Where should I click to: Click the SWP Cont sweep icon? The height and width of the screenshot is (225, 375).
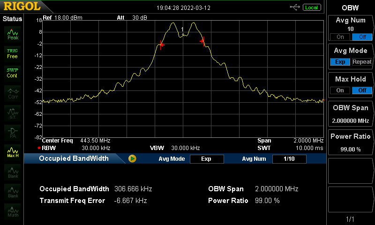pyautogui.click(x=13, y=73)
